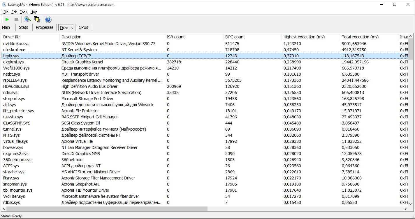Click the DPC count value 5675205
Image resolution: width=415 pixels, height=219 pixels.
233,80
